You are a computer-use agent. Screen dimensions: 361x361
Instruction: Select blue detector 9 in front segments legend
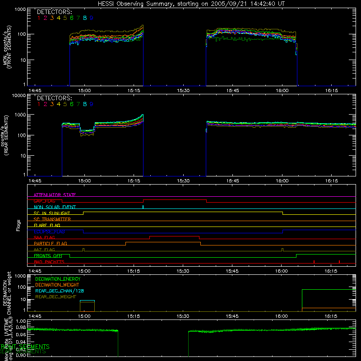tap(92, 18)
